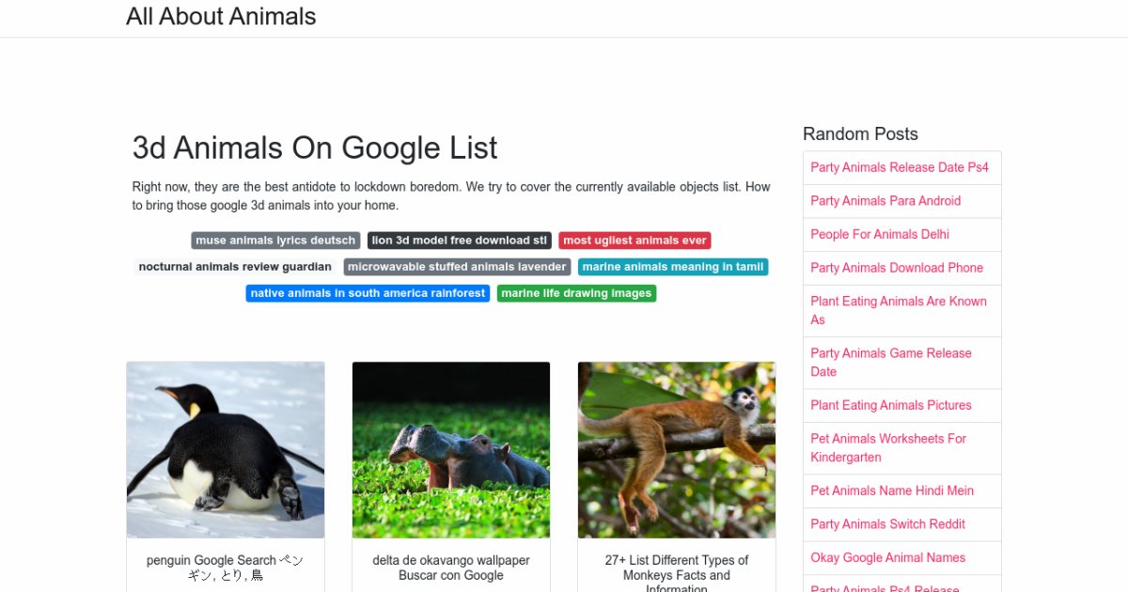
Task: Click 'marine life drawing images' green tag
Action: (576, 293)
